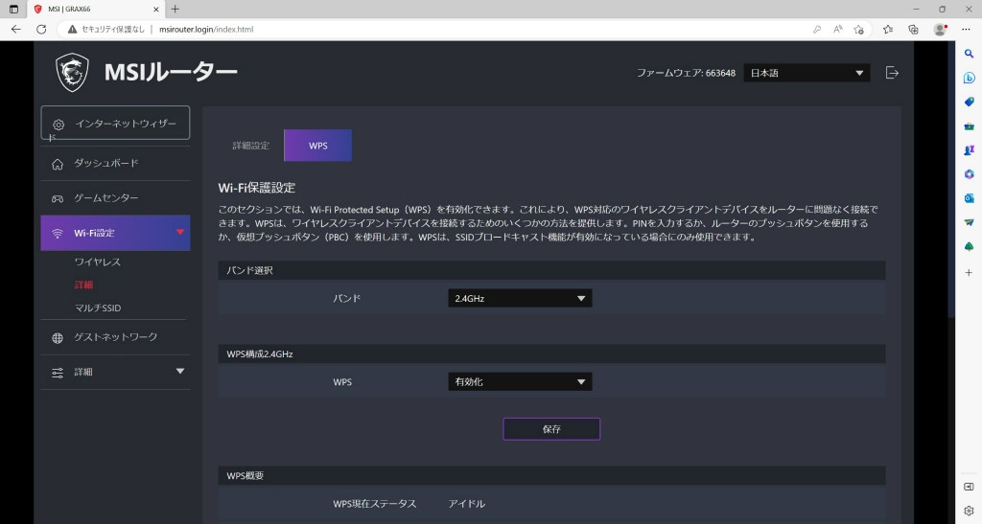982x524 pixels.
Task: Click the Wi-Fi signal icon in sidebar
Action: click(58, 233)
